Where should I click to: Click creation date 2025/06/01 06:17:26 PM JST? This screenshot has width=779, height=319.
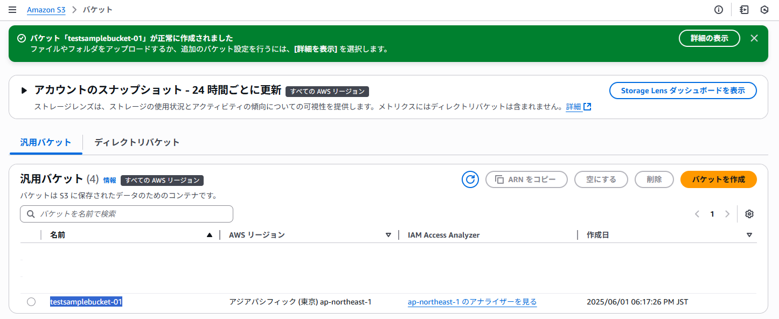pos(637,302)
